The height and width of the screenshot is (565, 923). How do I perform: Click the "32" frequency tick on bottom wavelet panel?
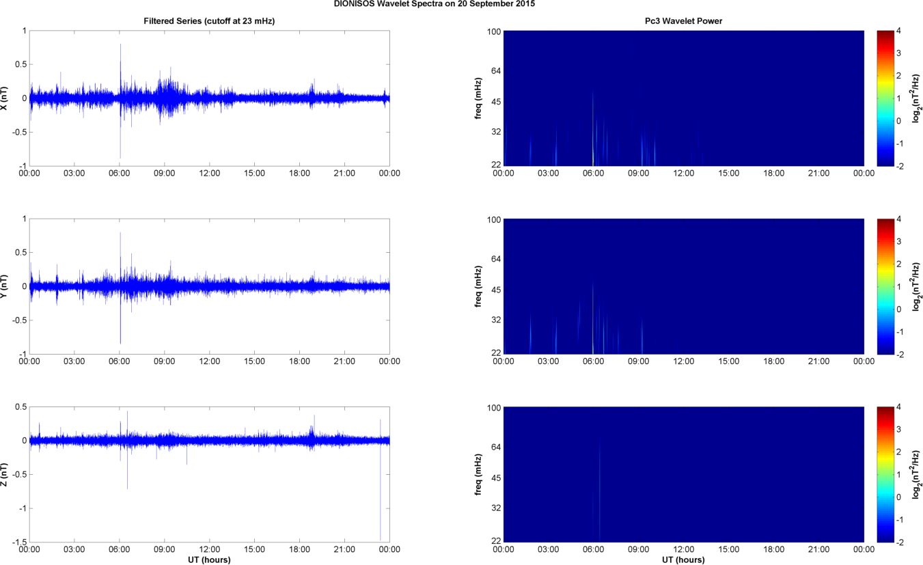pos(495,508)
